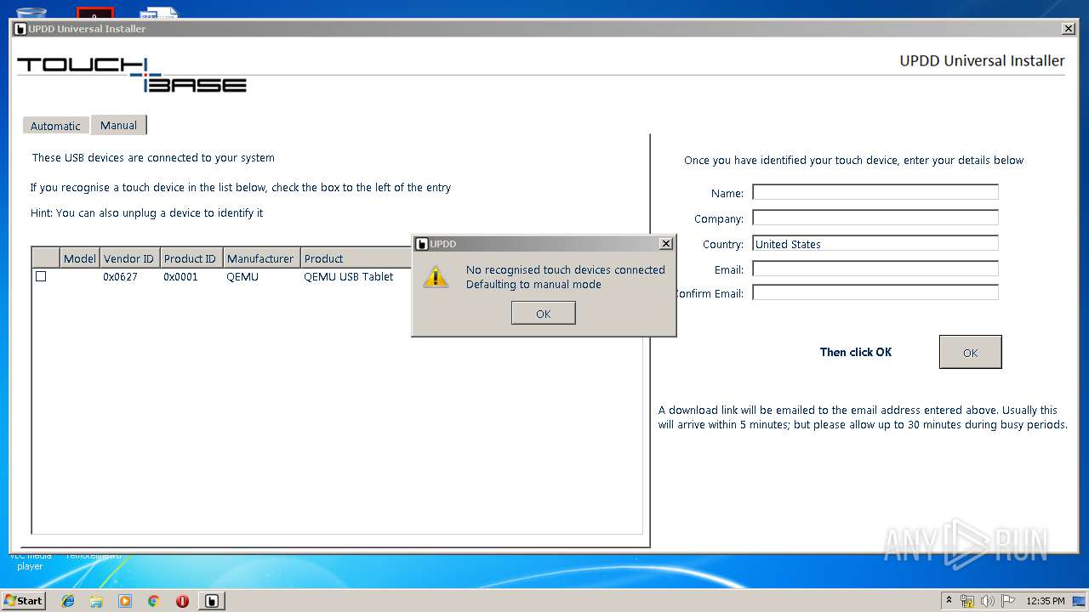
Task: Click the warning triangle icon in dialog
Action: pyautogui.click(x=436, y=276)
